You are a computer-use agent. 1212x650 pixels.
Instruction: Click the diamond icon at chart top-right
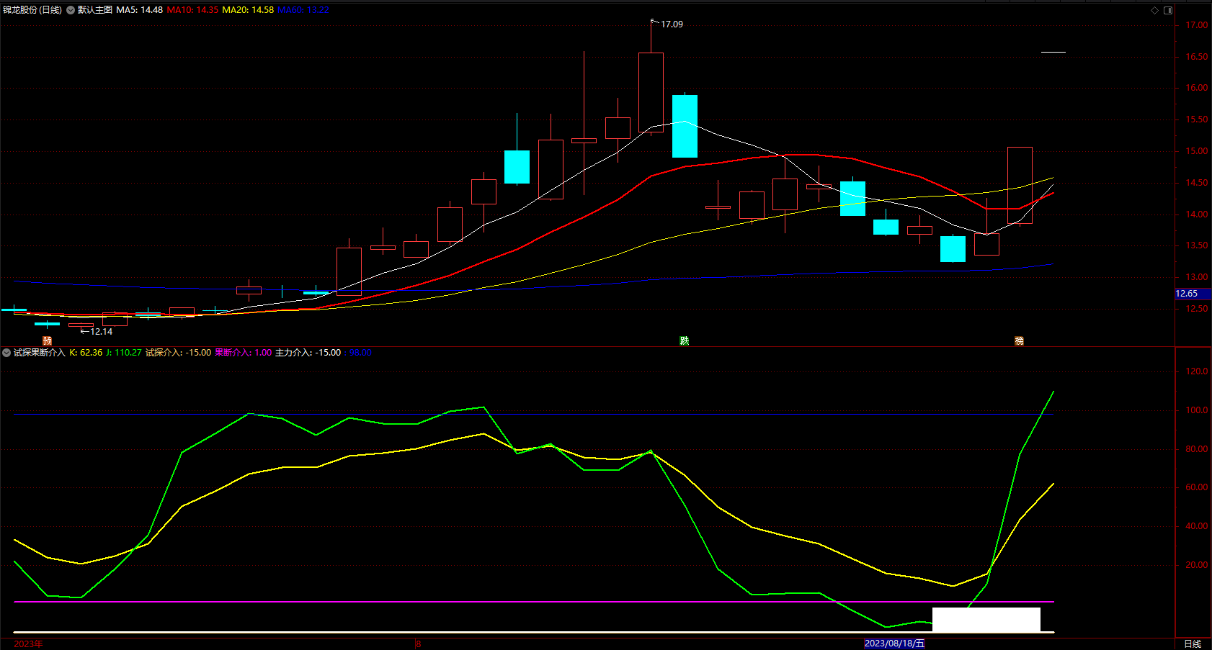1154,10
